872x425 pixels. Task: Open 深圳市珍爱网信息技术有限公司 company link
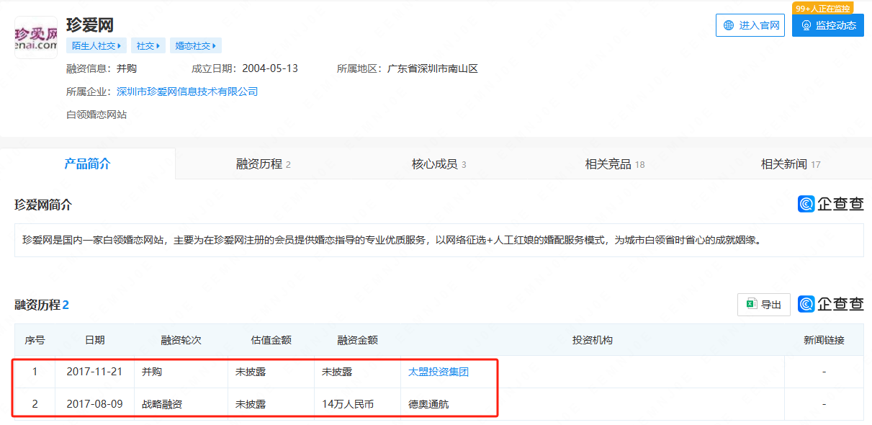pos(187,91)
